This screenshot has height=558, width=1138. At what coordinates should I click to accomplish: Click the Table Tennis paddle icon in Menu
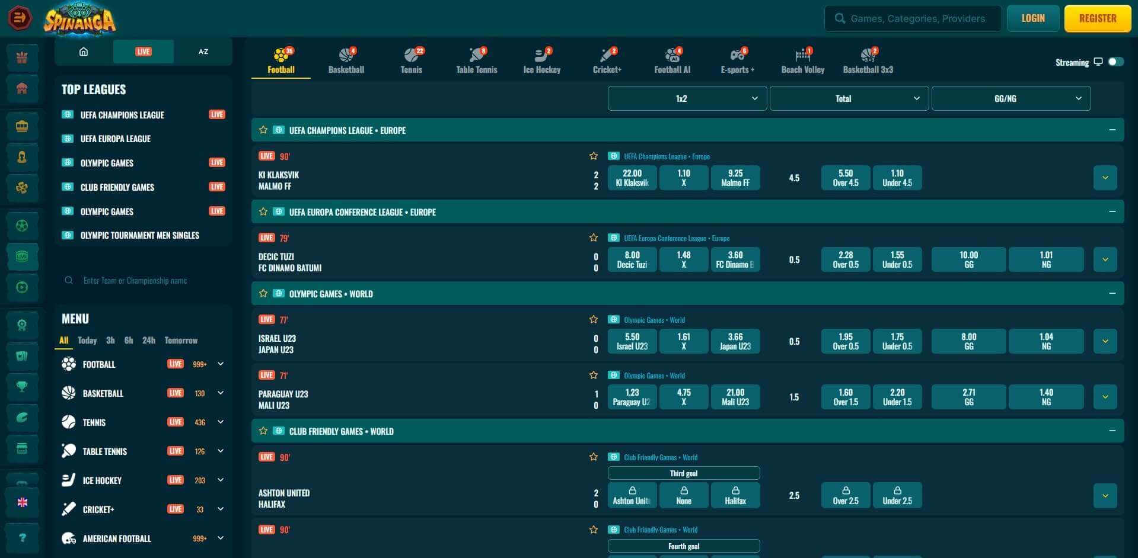coord(69,451)
